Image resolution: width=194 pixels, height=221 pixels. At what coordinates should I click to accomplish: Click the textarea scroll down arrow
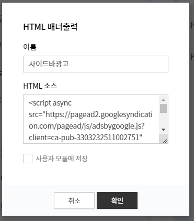coord(163,130)
